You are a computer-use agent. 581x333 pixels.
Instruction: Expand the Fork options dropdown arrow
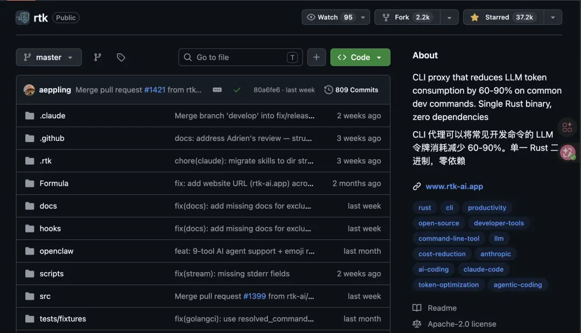[449, 17]
